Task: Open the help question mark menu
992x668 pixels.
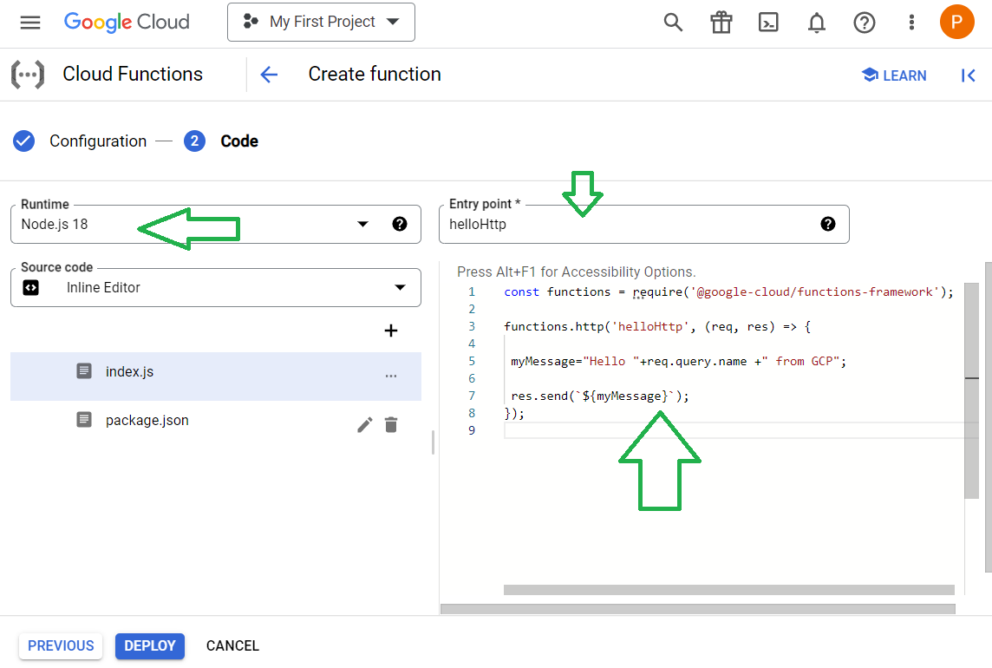Action: pos(865,23)
